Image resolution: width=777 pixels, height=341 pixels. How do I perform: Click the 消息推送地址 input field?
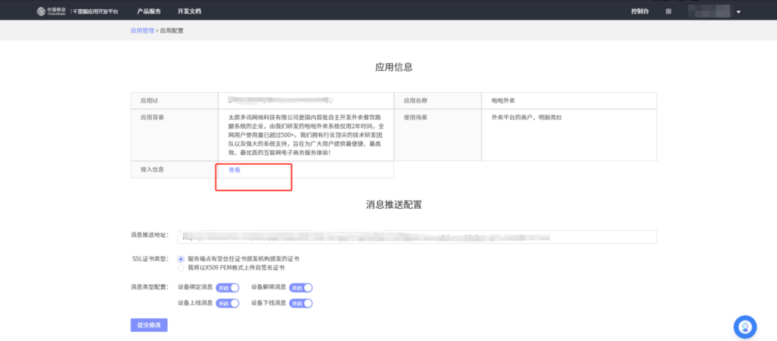click(x=417, y=237)
